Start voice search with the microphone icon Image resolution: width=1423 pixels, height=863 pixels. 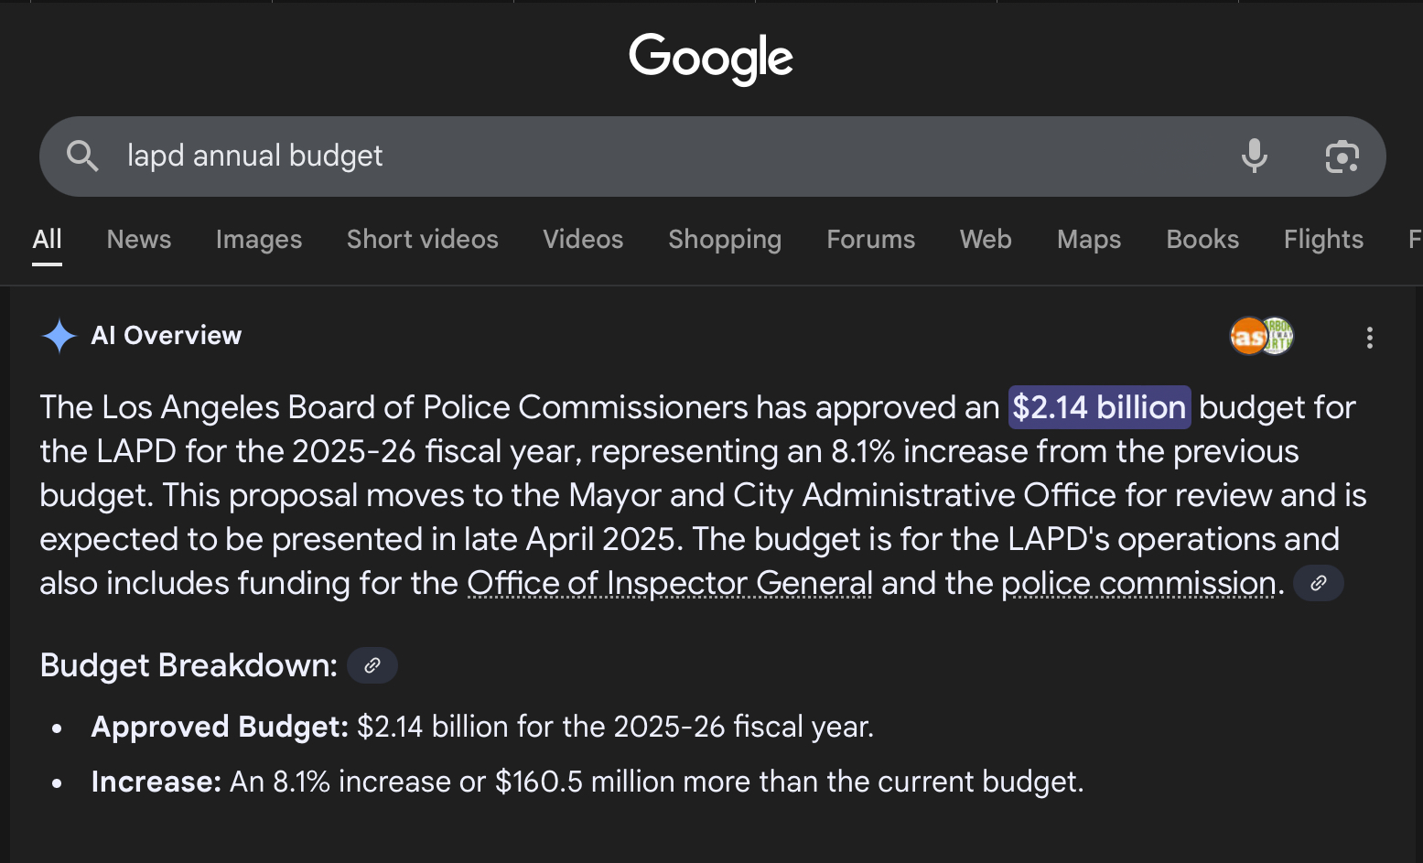(1254, 156)
